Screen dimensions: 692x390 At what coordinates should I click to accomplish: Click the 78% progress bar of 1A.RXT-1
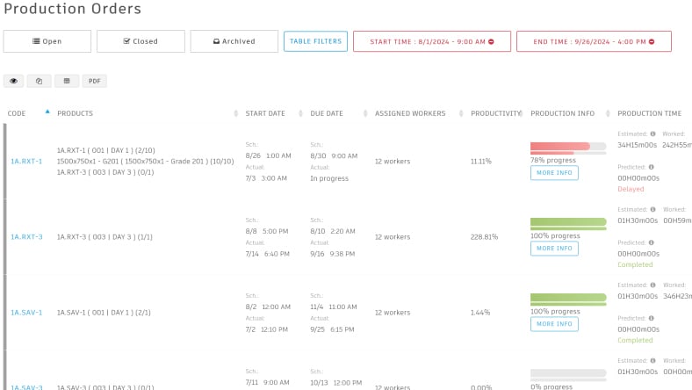click(x=568, y=147)
